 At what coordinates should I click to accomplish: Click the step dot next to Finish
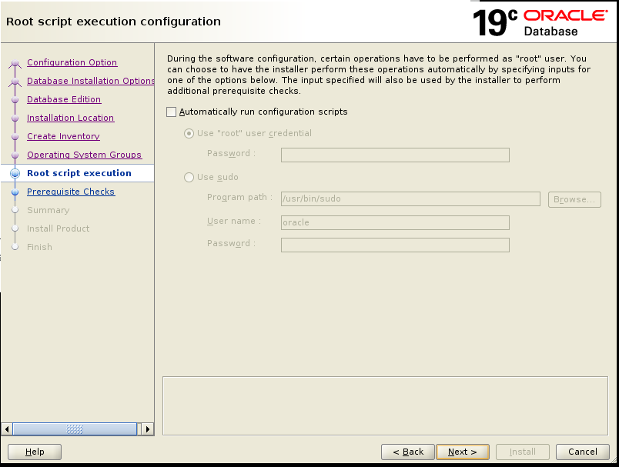tap(15, 247)
